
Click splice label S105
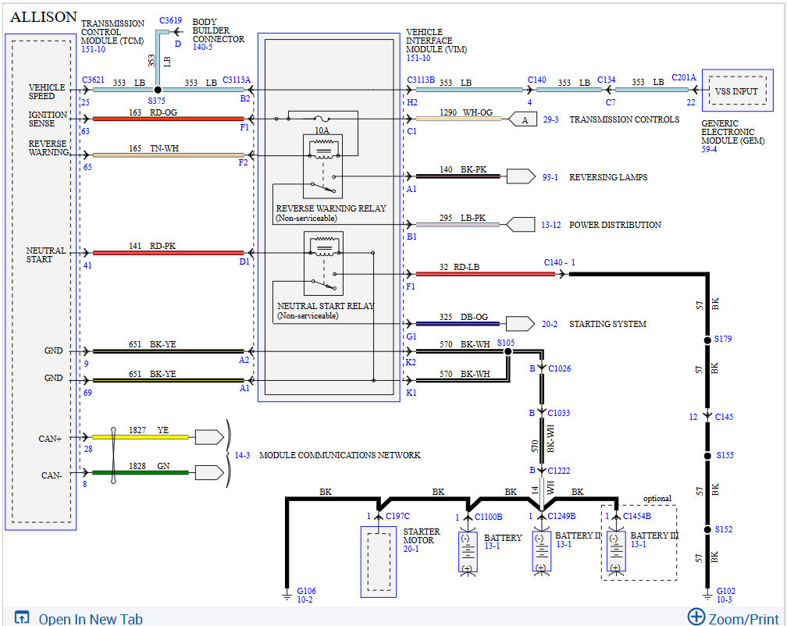coord(505,343)
